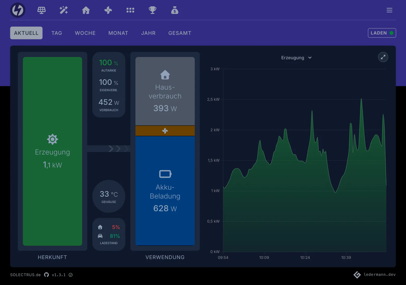Click the 33 °C GEHÄUSE temperature circle
This screenshot has height=285, width=406.
109,196
